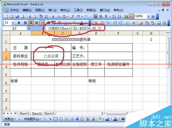
Task: Sort ascending A to Z
Action: (x=114, y=16)
